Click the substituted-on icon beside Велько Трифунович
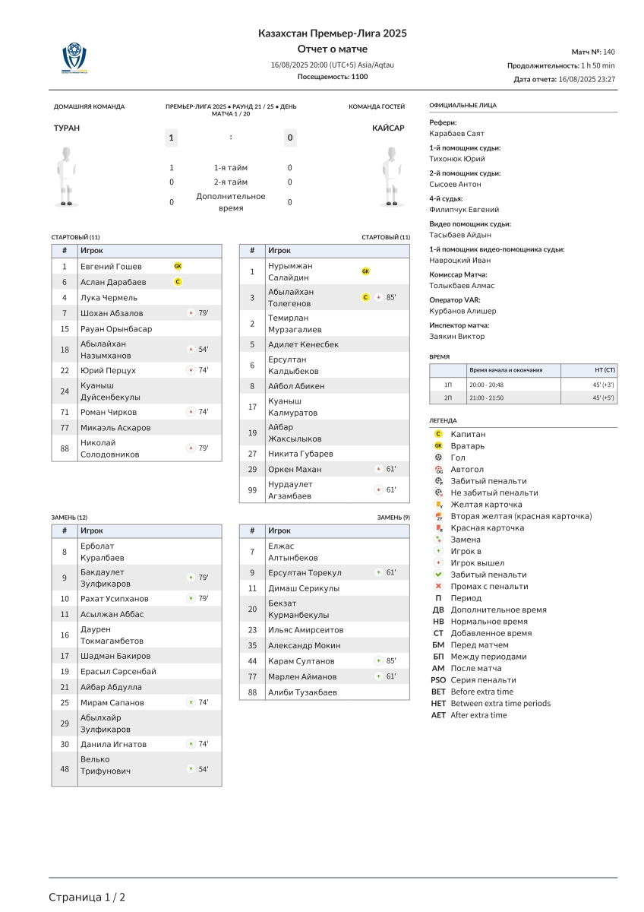Image resolution: width=644 pixels, height=912 pixels. pyautogui.click(x=191, y=769)
